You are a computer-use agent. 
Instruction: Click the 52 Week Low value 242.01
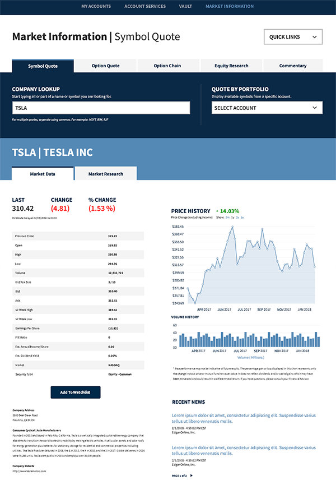[x=113, y=319]
